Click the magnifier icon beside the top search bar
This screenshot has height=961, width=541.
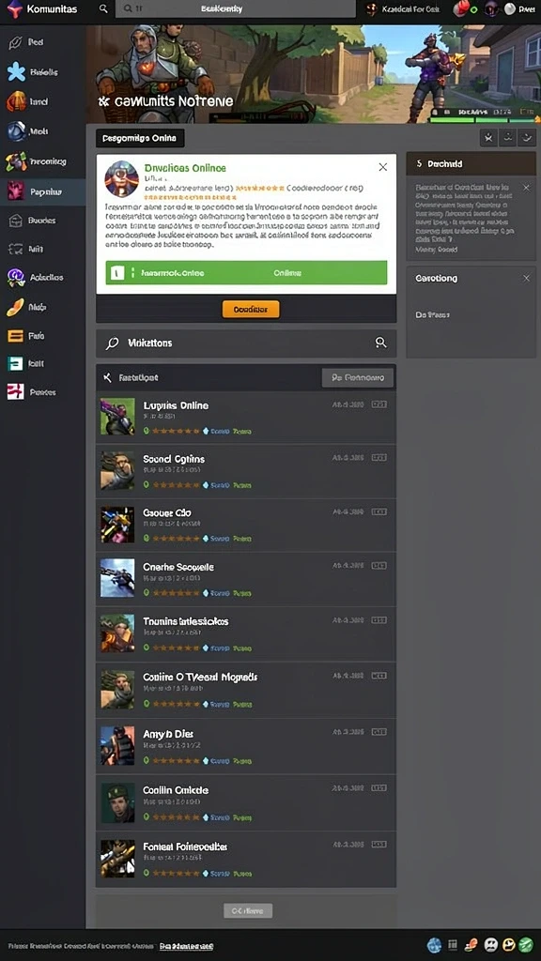(x=103, y=8)
